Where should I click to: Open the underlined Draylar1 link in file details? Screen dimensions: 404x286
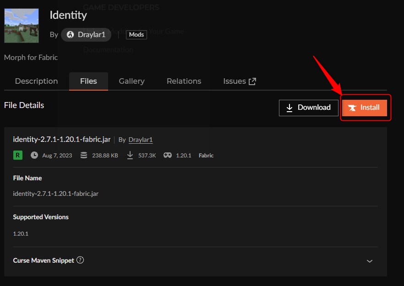[x=141, y=140]
